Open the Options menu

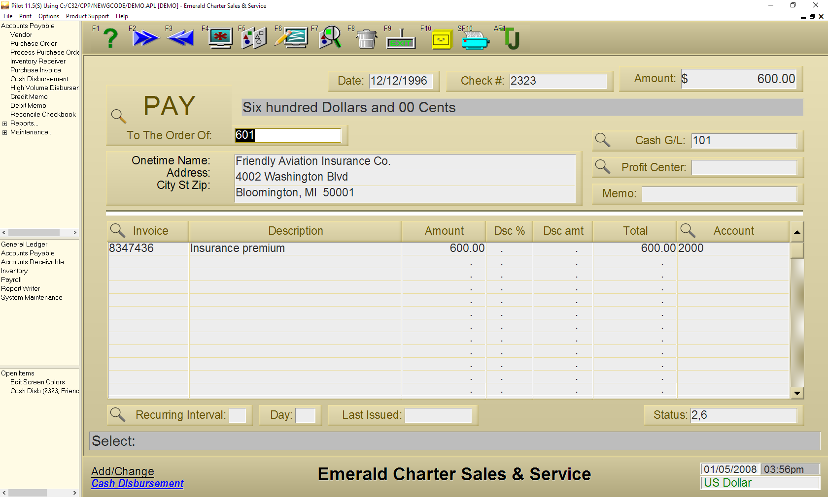[49, 16]
